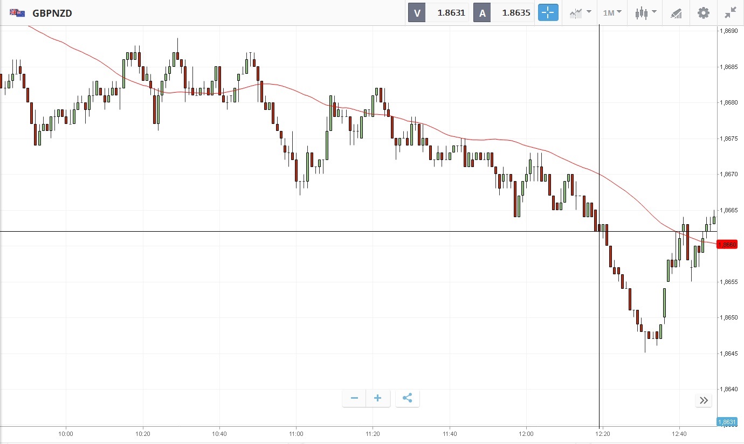Click the GBPNZD instrument name

click(x=52, y=13)
